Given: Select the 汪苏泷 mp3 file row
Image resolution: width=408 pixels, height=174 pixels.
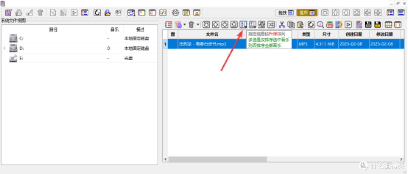Looking at the screenshot, I should pyautogui.click(x=284, y=44).
